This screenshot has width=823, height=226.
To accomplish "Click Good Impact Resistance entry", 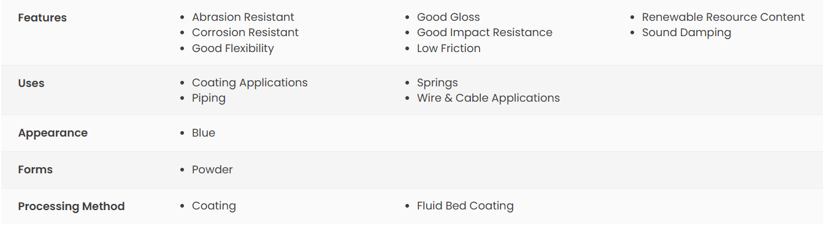I will pyautogui.click(x=484, y=32).
